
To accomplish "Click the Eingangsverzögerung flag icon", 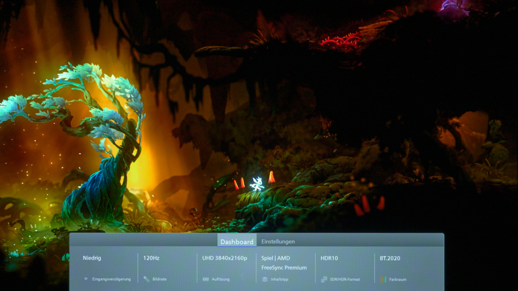I will [86, 279].
